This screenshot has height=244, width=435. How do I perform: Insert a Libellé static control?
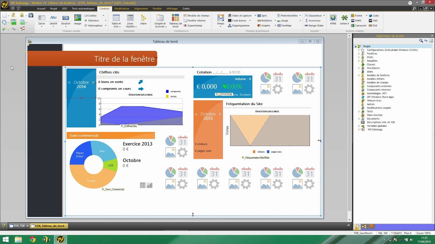(x=53, y=20)
